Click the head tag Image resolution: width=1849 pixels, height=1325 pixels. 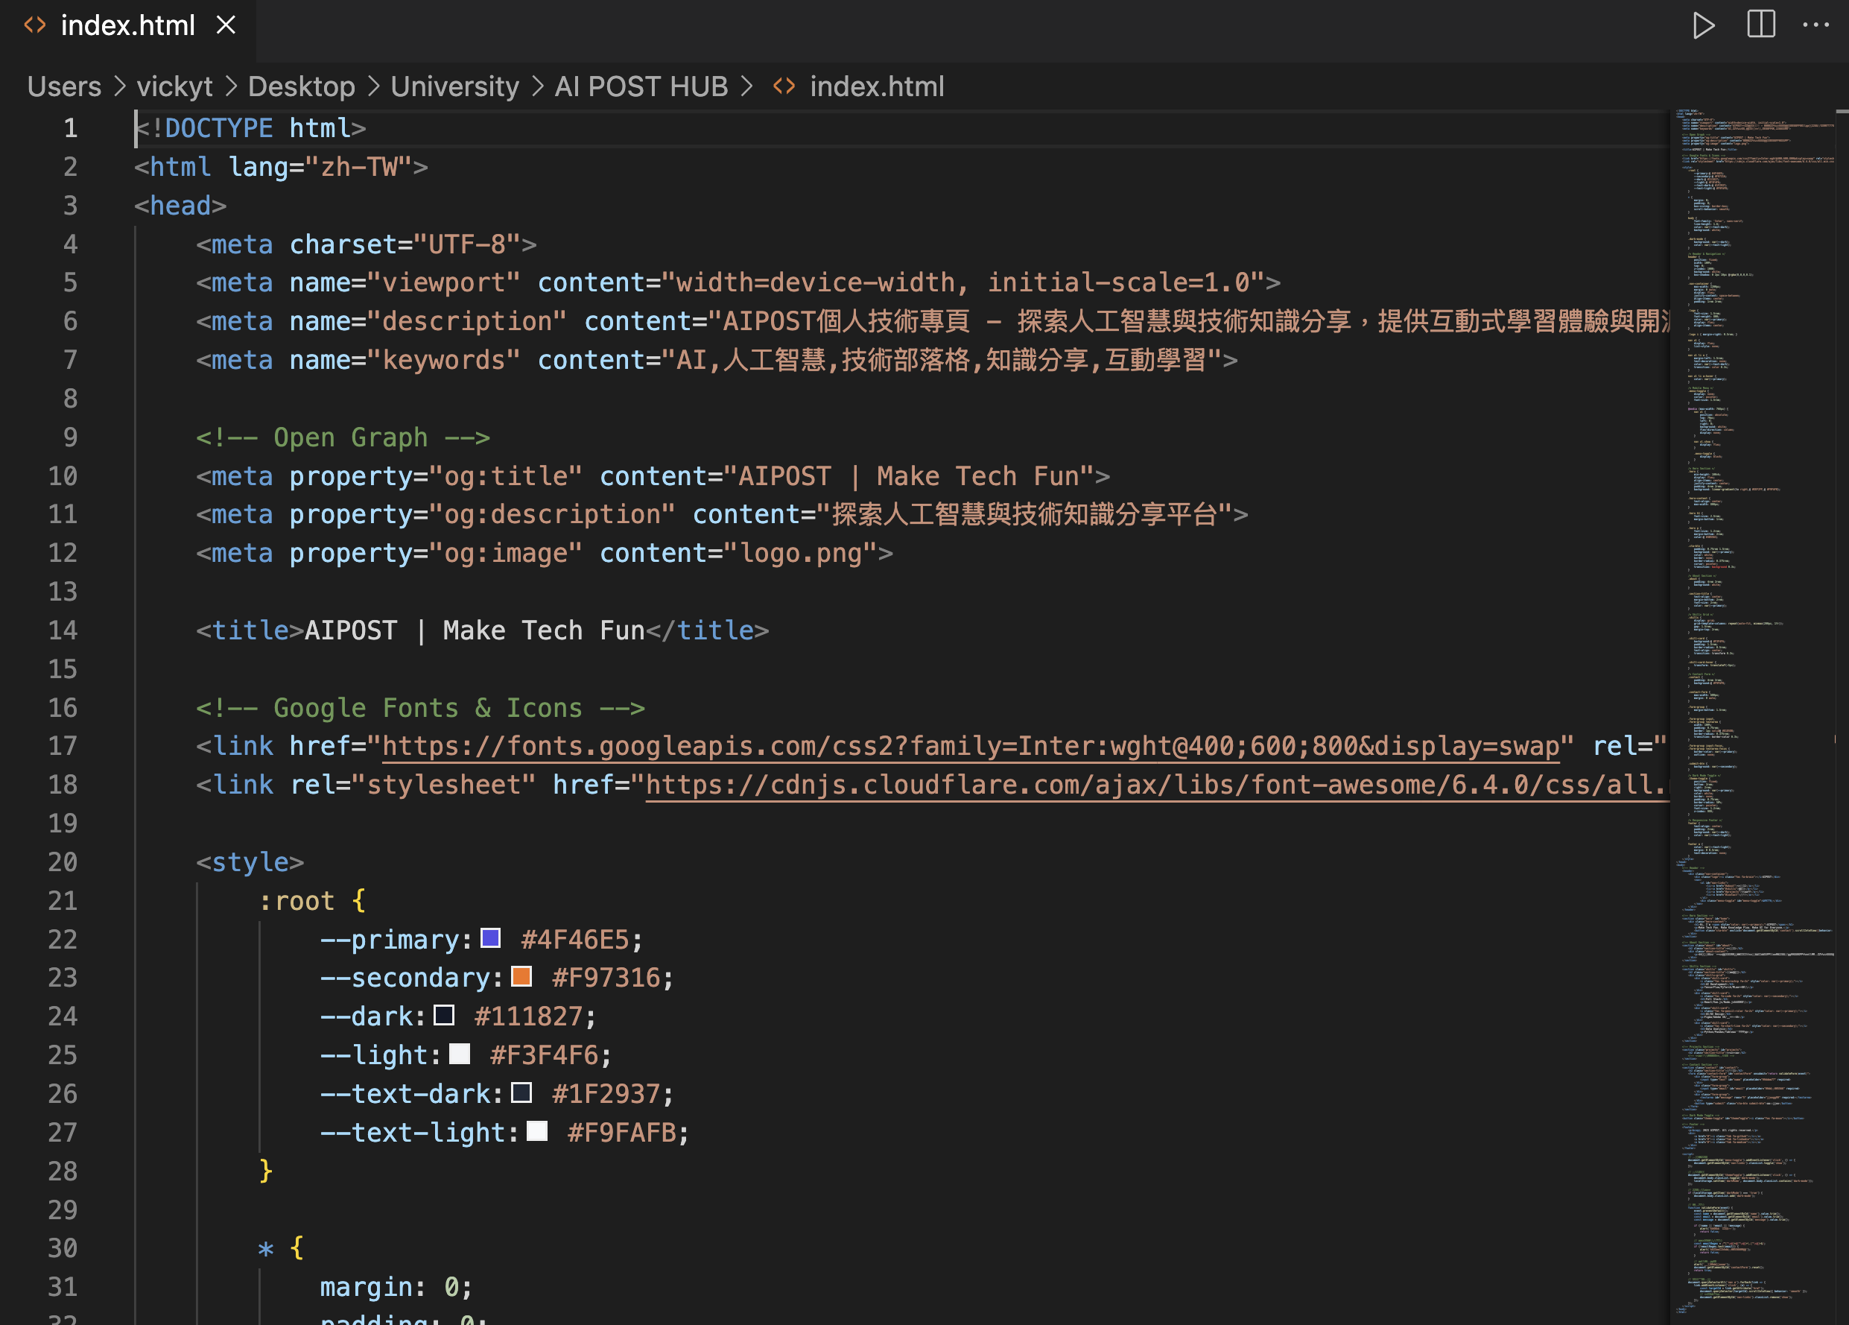click(x=180, y=206)
